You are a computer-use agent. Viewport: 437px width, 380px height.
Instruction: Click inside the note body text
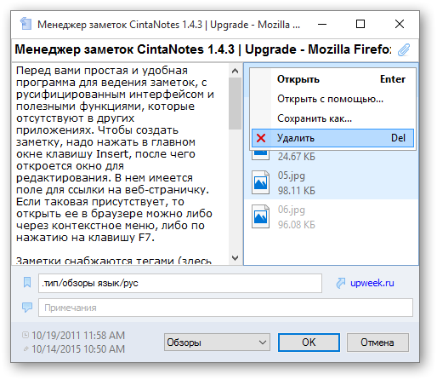click(121, 164)
